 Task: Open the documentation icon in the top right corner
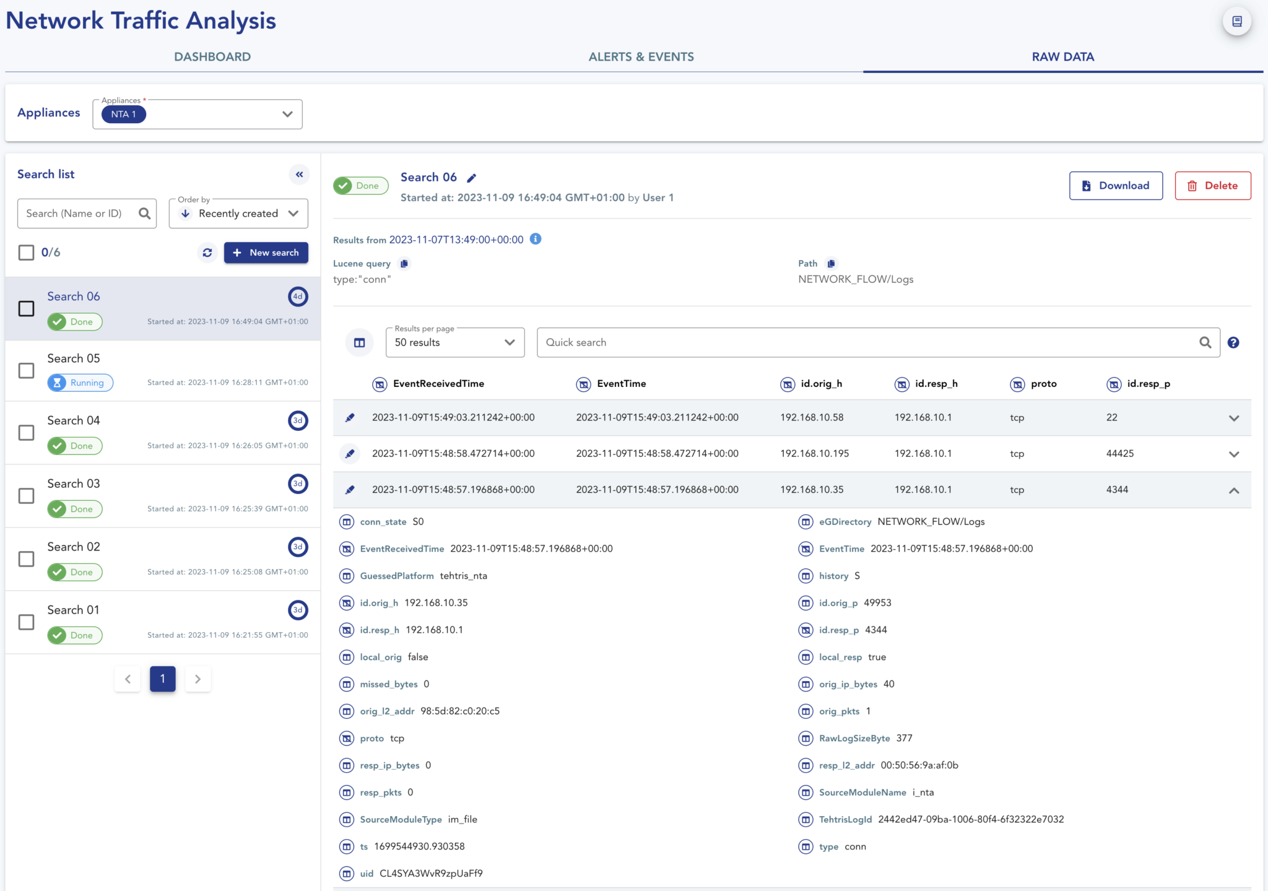click(x=1236, y=20)
